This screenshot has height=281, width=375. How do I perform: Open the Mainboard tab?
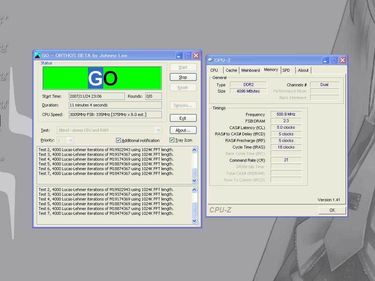[x=250, y=70]
